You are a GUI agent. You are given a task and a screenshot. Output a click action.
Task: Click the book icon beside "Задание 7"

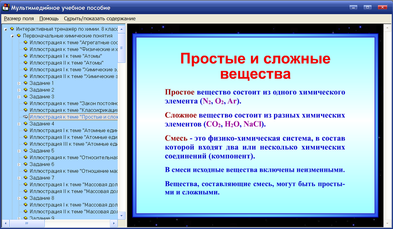pyautogui.click(x=25, y=178)
